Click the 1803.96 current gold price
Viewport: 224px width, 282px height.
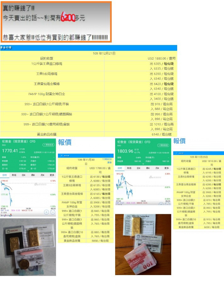click(125, 151)
